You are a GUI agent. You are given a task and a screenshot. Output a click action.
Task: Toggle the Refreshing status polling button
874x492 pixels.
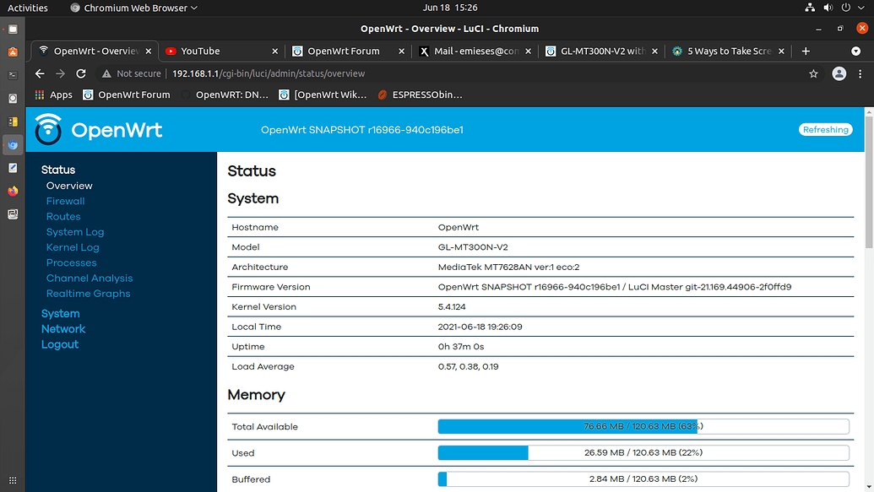[x=825, y=129]
